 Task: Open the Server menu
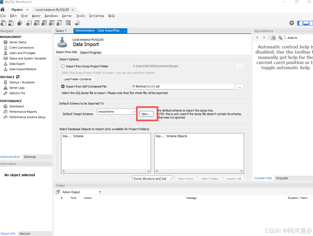pyautogui.click(x=67, y=16)
